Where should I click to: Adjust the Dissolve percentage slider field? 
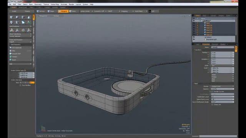click(223, 89)
